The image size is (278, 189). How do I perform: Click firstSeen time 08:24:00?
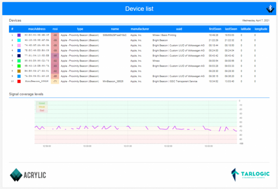pyautogui.click(x=213, y=51)
